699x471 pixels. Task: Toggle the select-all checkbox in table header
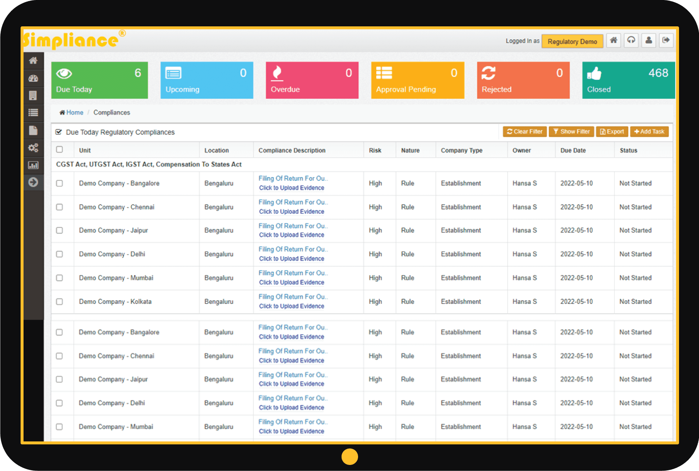tap(60, 150)
